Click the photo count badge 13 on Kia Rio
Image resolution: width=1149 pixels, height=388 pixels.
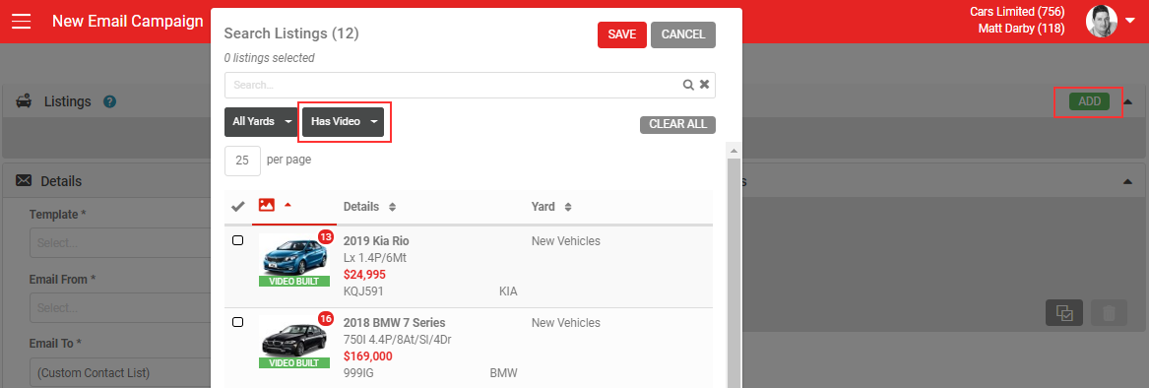point(326,237)
